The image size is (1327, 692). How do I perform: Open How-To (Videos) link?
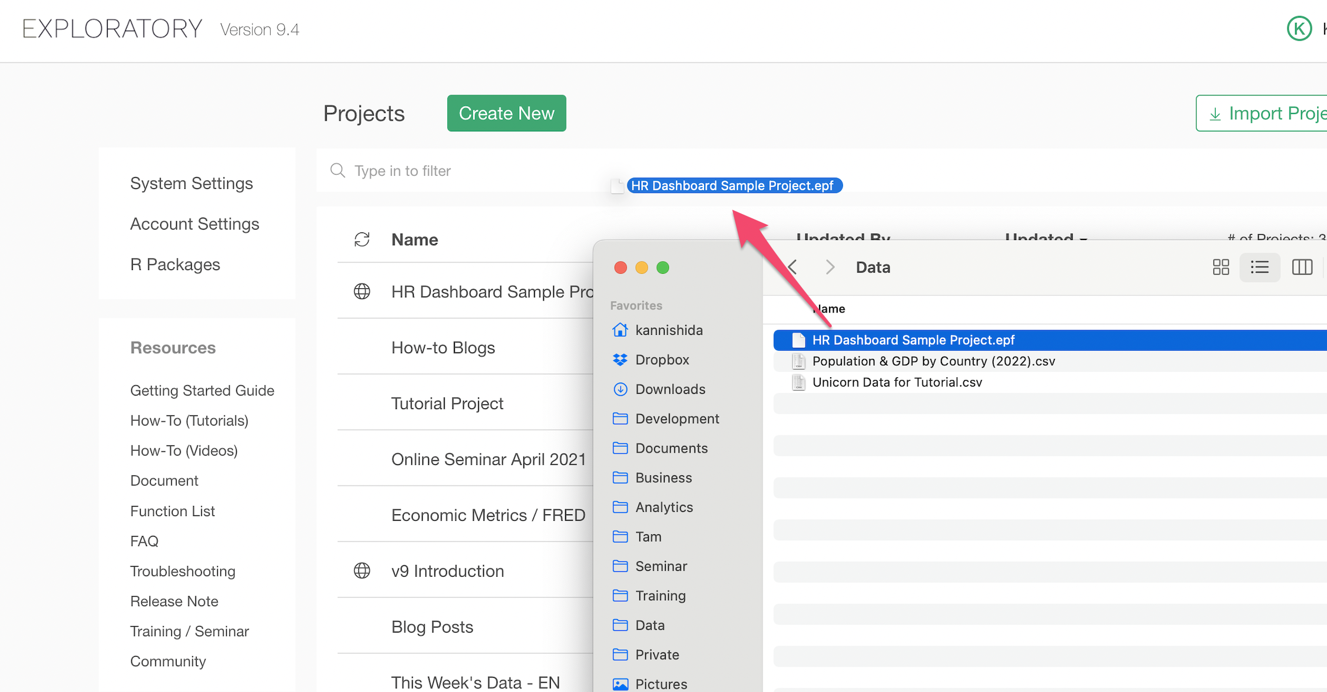[184, 450]
